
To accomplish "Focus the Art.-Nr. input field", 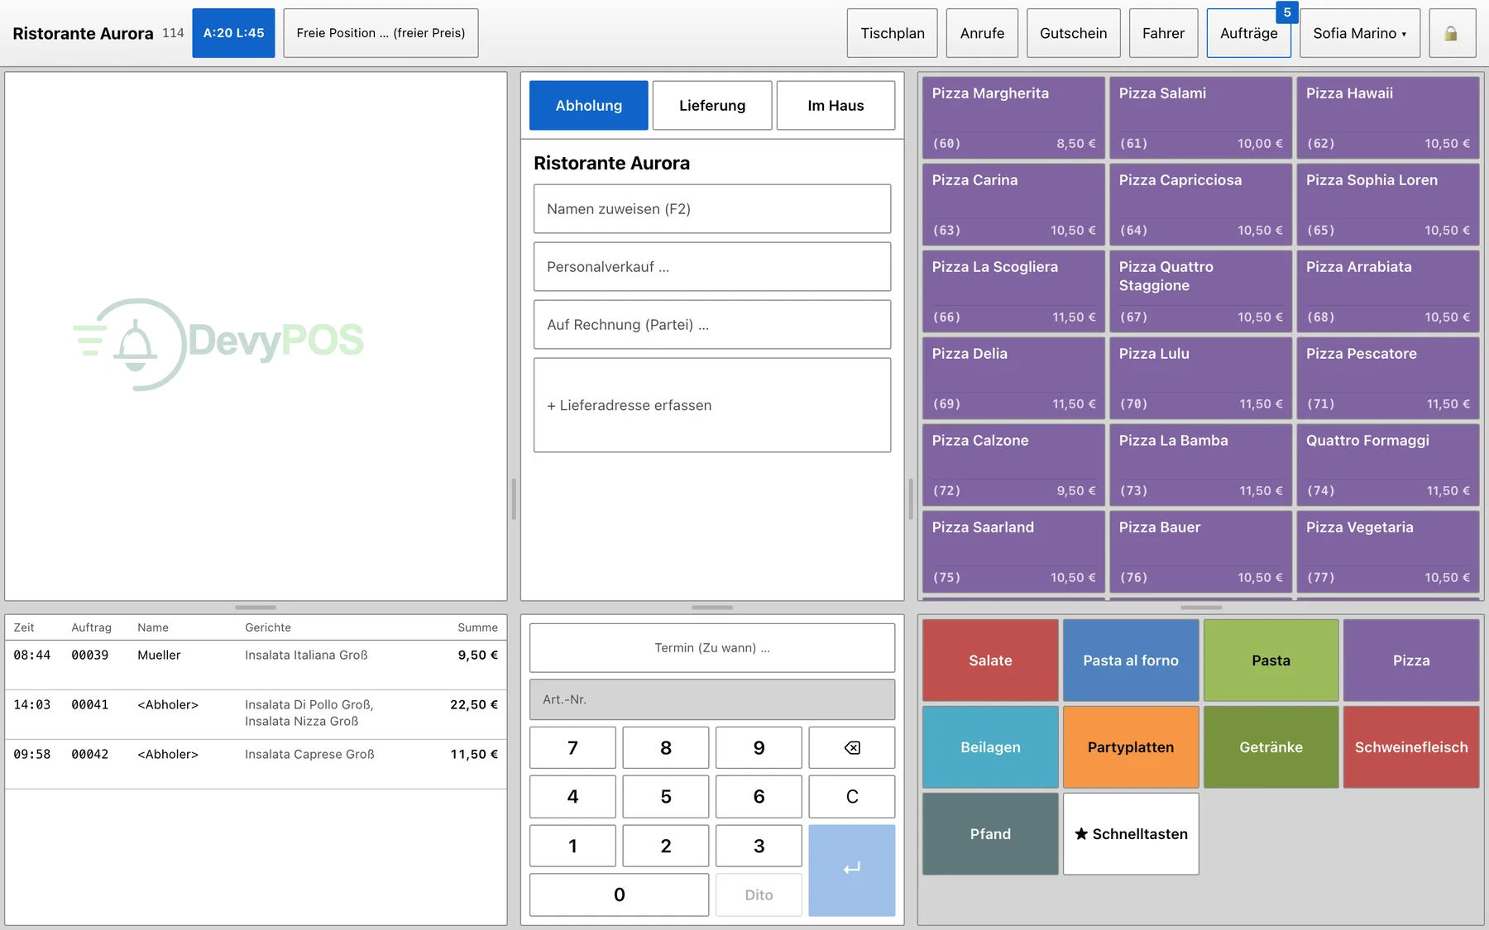I will pos(712,699).
